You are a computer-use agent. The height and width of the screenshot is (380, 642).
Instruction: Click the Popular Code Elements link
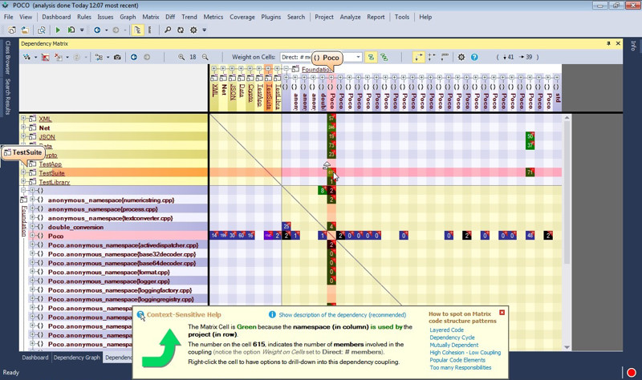coord(457,360)
